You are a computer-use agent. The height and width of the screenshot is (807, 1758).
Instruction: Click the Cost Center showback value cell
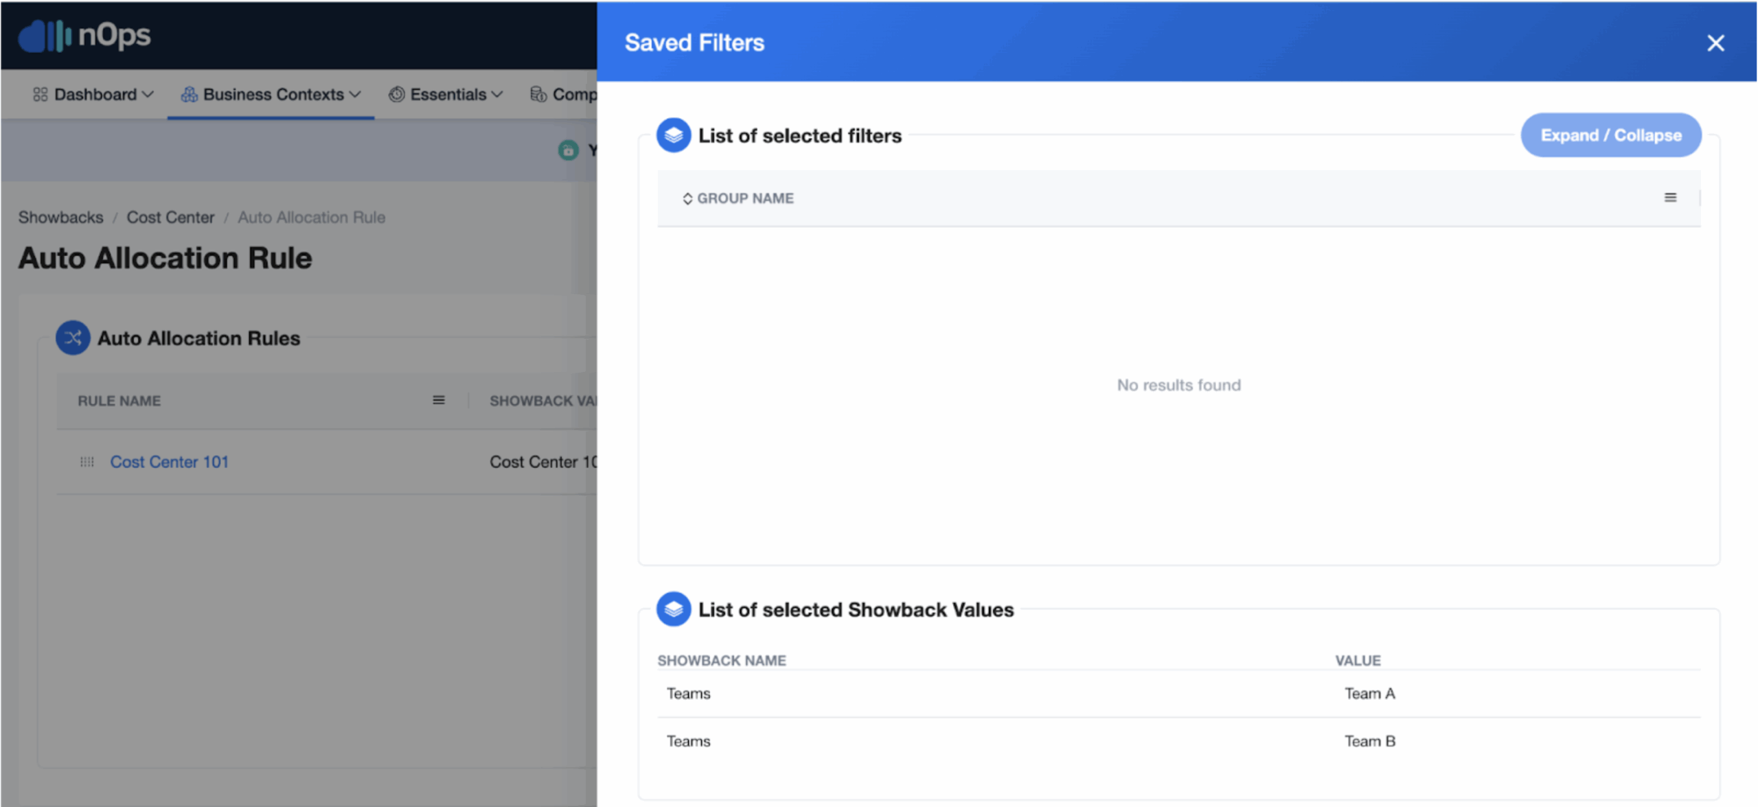(543, 462)
